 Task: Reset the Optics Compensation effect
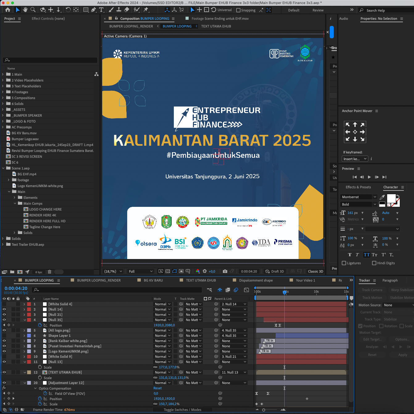pos(157,388)
